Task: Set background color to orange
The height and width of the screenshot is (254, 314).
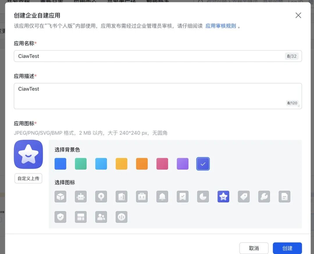Action: [x=142, y=164]
